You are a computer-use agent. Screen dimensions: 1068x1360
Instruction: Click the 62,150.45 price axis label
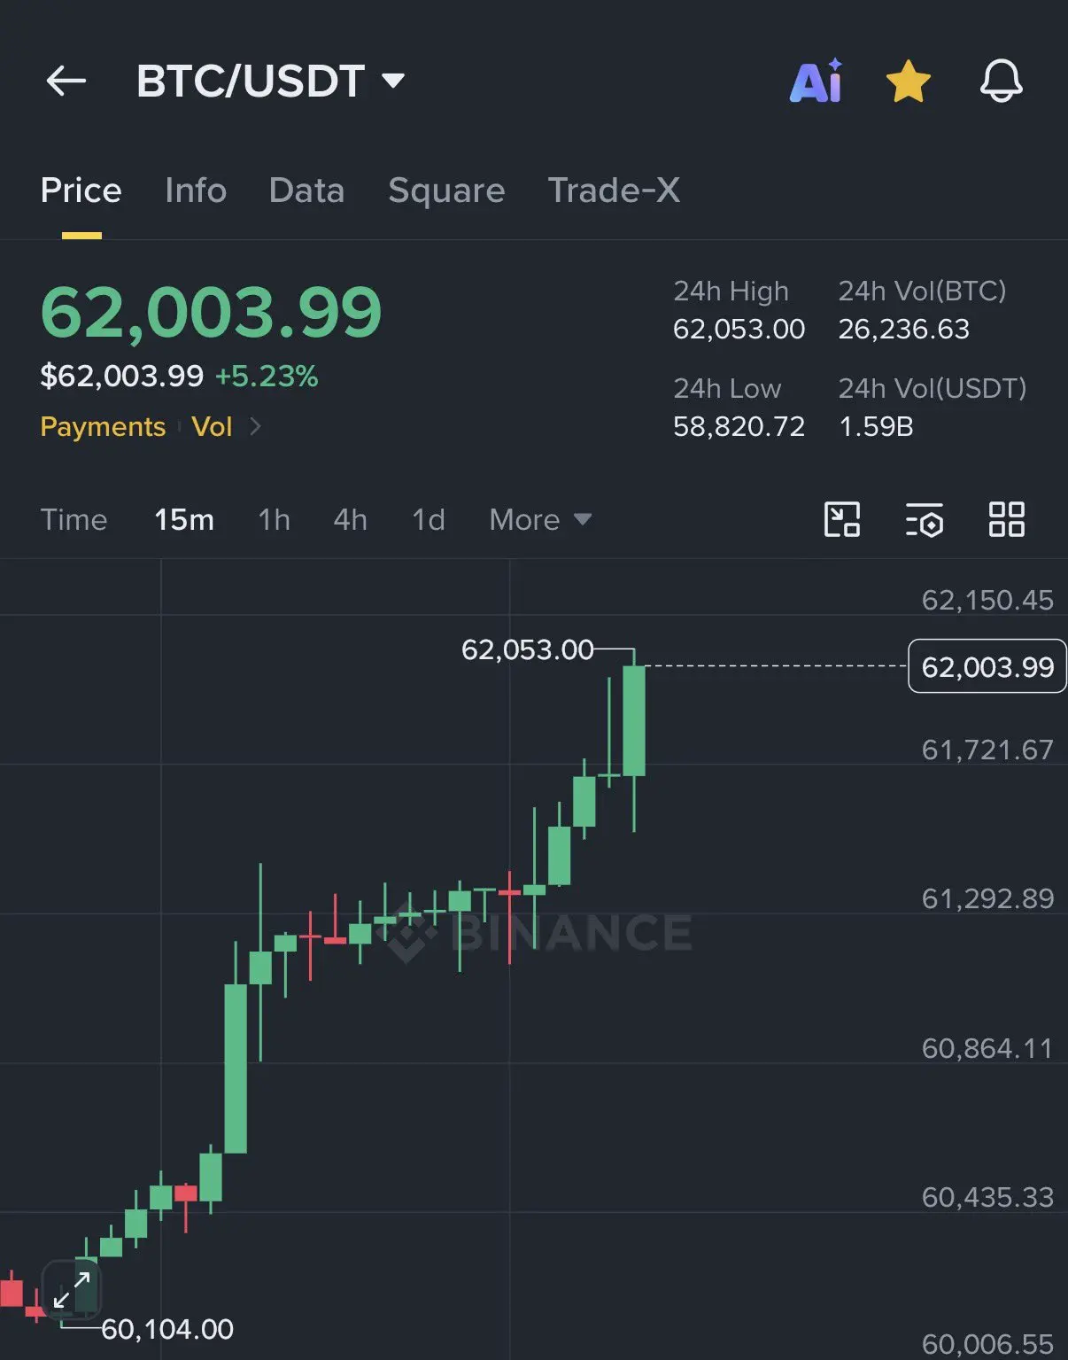[x=987, y=601]
